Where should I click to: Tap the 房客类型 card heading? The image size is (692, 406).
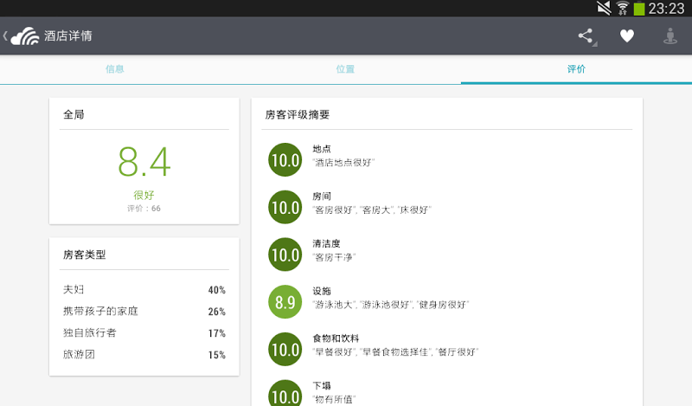[84, 255]
